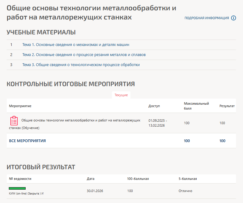Click the red clipboard test icon

14,121
